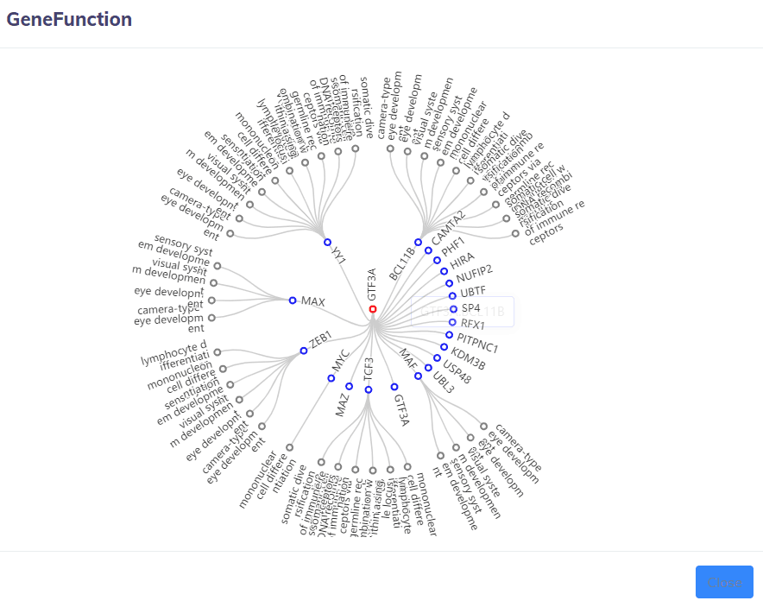Collapse the TCF3 branch node
763x607 pixels.
(x=369, y=389)
